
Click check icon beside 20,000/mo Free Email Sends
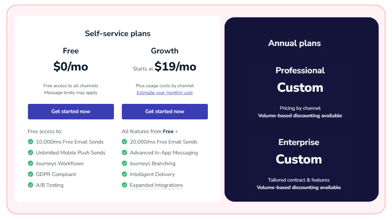click(x=125, y=142)
